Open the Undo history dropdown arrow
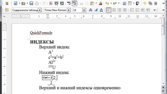 pos(111,3)
